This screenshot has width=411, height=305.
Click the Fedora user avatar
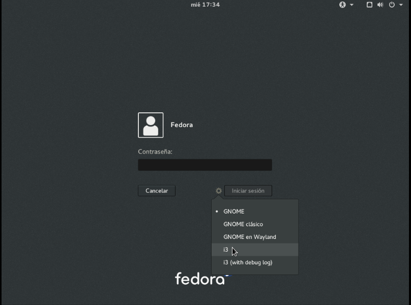tap(151, 125)
